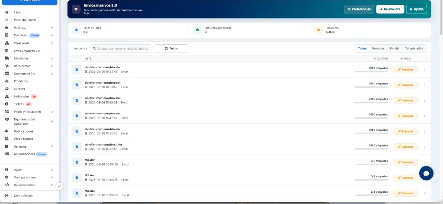
Task: Click Borrador badge for batch dated 15:47:55
Action: (x=405, y=116)
